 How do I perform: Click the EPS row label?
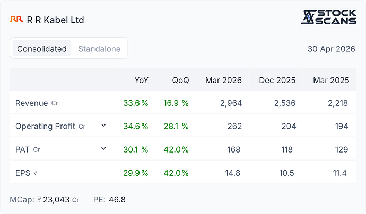(x=23, y=173)
